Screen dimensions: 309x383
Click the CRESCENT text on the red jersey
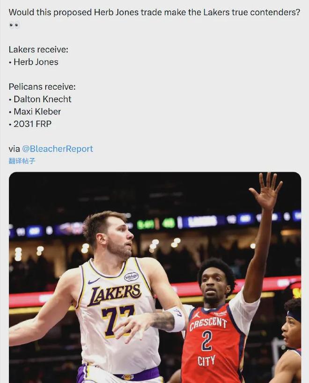coord(208,324)
